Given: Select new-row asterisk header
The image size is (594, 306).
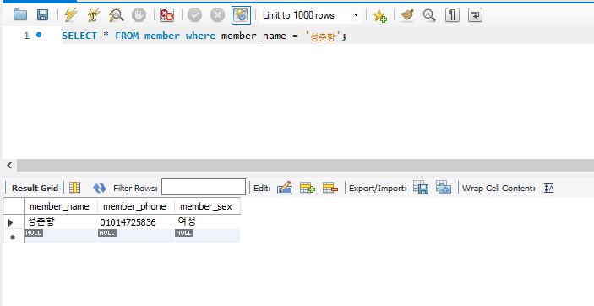Looking at the screenshot, I should pos(13,237).
